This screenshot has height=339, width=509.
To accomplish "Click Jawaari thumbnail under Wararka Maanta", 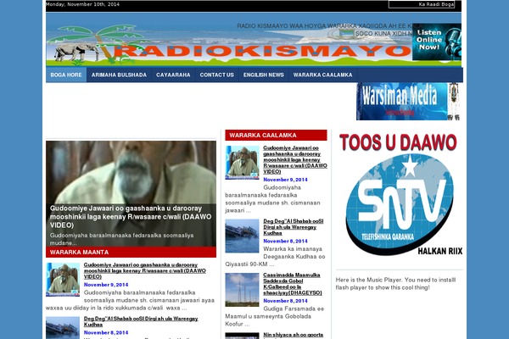I will coord(63,280).
